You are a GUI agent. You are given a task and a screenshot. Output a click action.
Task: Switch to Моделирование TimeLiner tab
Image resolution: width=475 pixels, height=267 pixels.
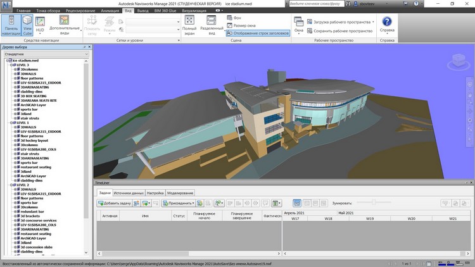(180, 193)
